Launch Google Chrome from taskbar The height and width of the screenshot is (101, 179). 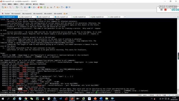click(x=26, y=98)
